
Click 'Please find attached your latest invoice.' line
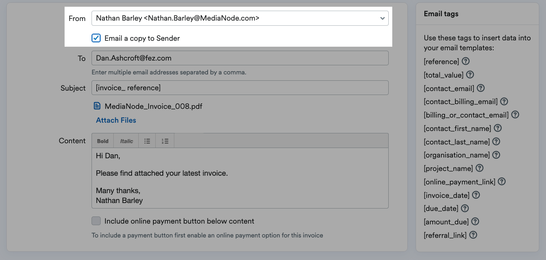pyautogui.click(x=162, y=173)
